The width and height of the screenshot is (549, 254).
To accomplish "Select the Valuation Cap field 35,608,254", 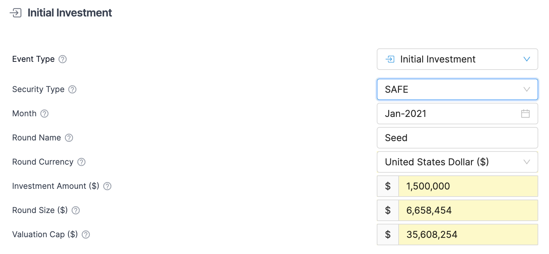I will pos(468,235).
